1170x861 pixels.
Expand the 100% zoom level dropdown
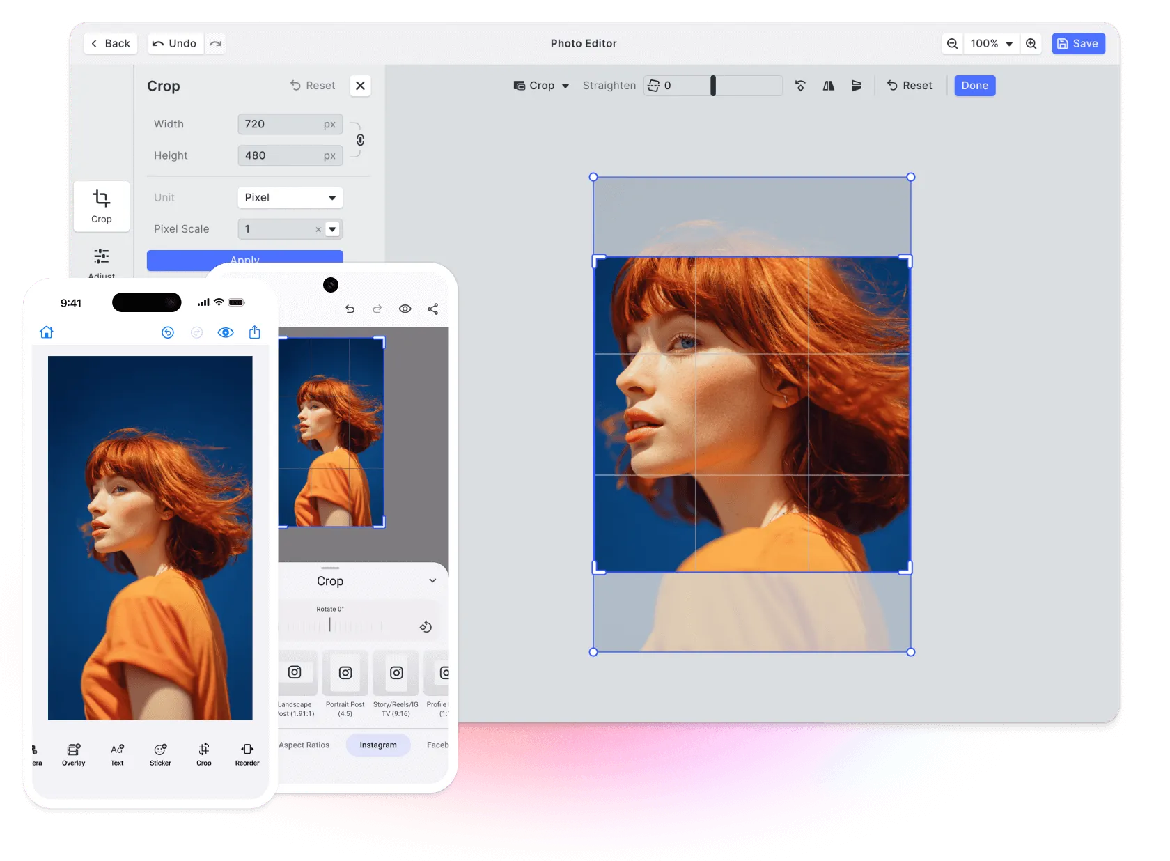[991, 43]
